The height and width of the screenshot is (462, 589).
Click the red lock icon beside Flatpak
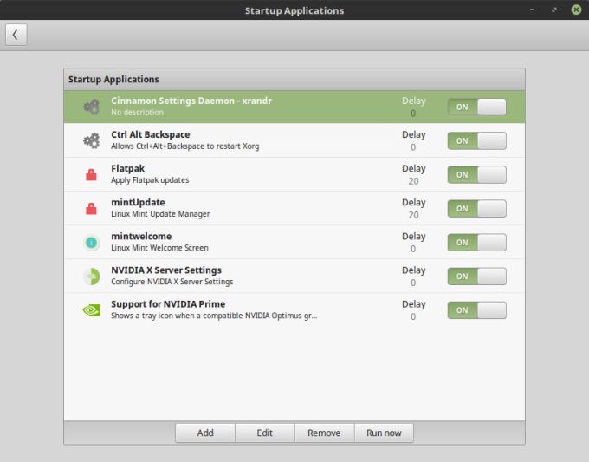pos(91,175)
